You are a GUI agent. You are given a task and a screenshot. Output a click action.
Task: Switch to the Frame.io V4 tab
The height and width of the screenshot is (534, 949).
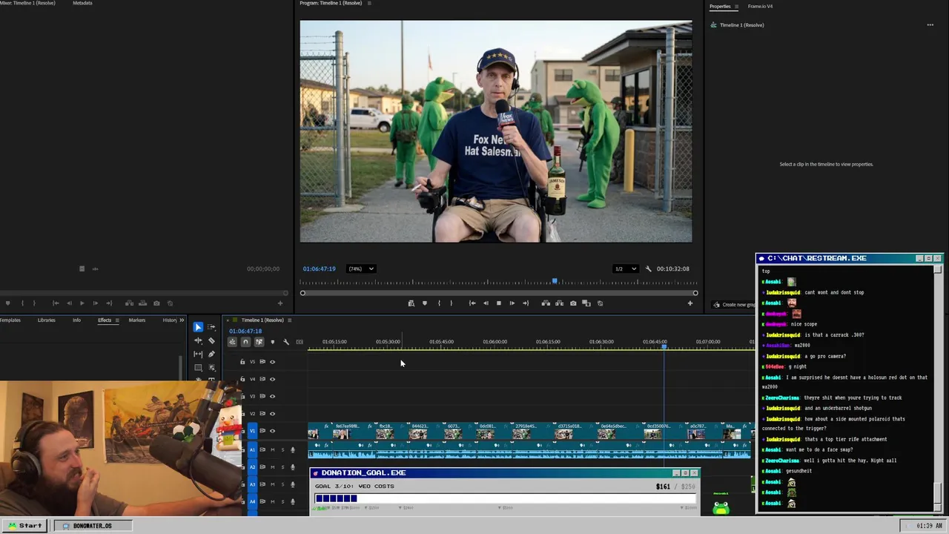(760, 6)
